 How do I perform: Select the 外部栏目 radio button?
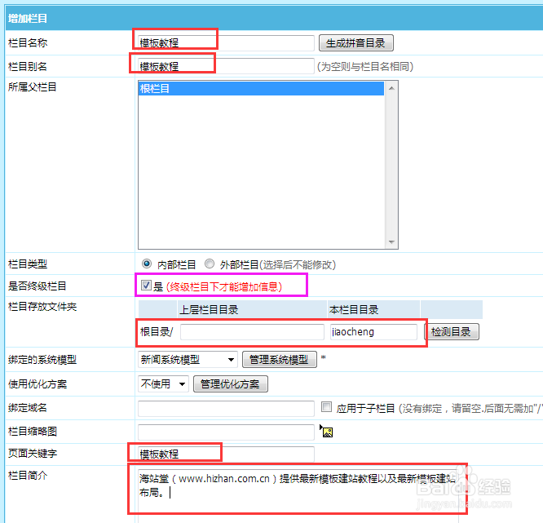point(210,264)
